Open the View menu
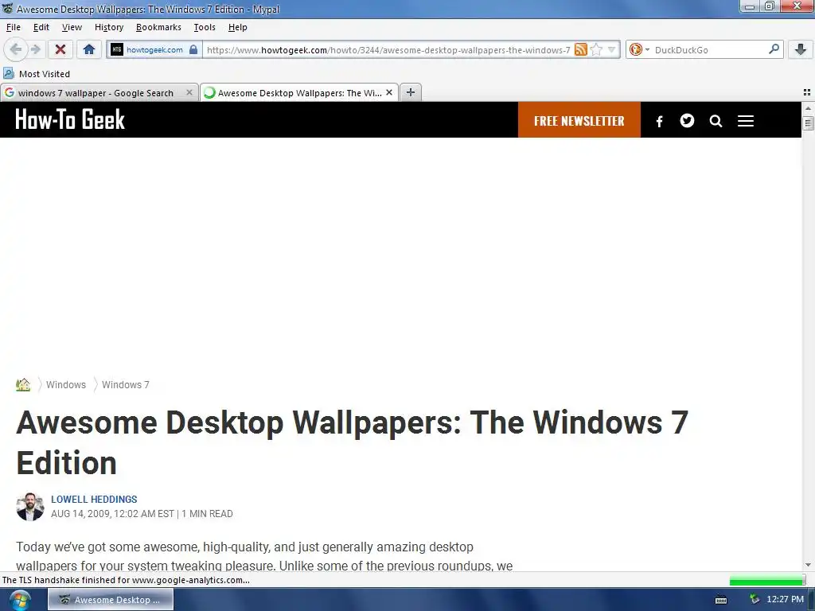Screen dimensions: 815x611 (x=72, y=27)
